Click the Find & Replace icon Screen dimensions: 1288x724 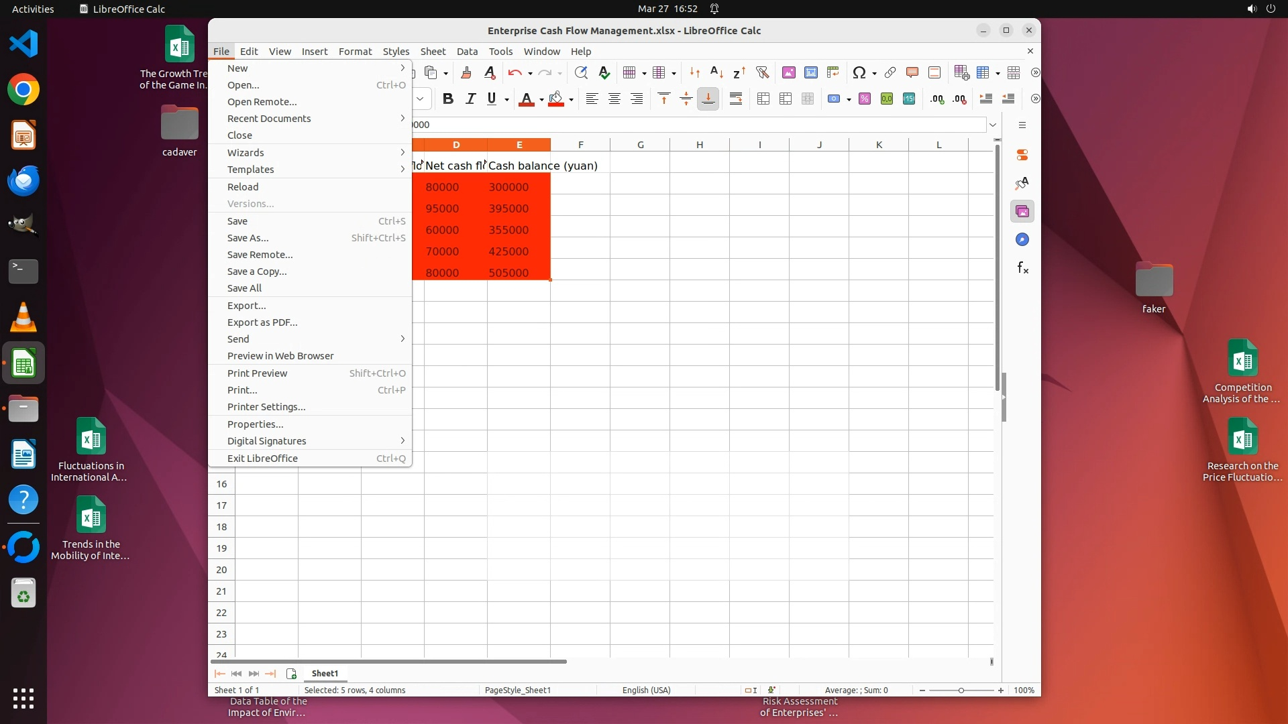pyautogui.click(x=581, y=72)
